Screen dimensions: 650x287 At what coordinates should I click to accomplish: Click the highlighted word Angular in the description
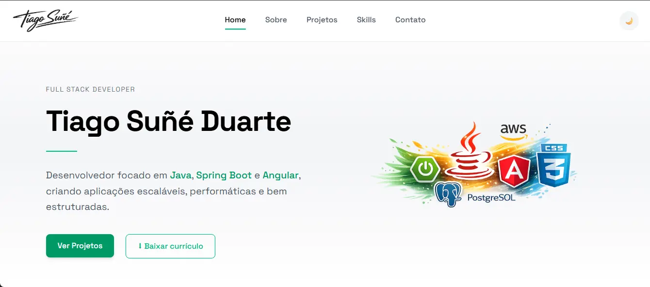tap(280, 175)
